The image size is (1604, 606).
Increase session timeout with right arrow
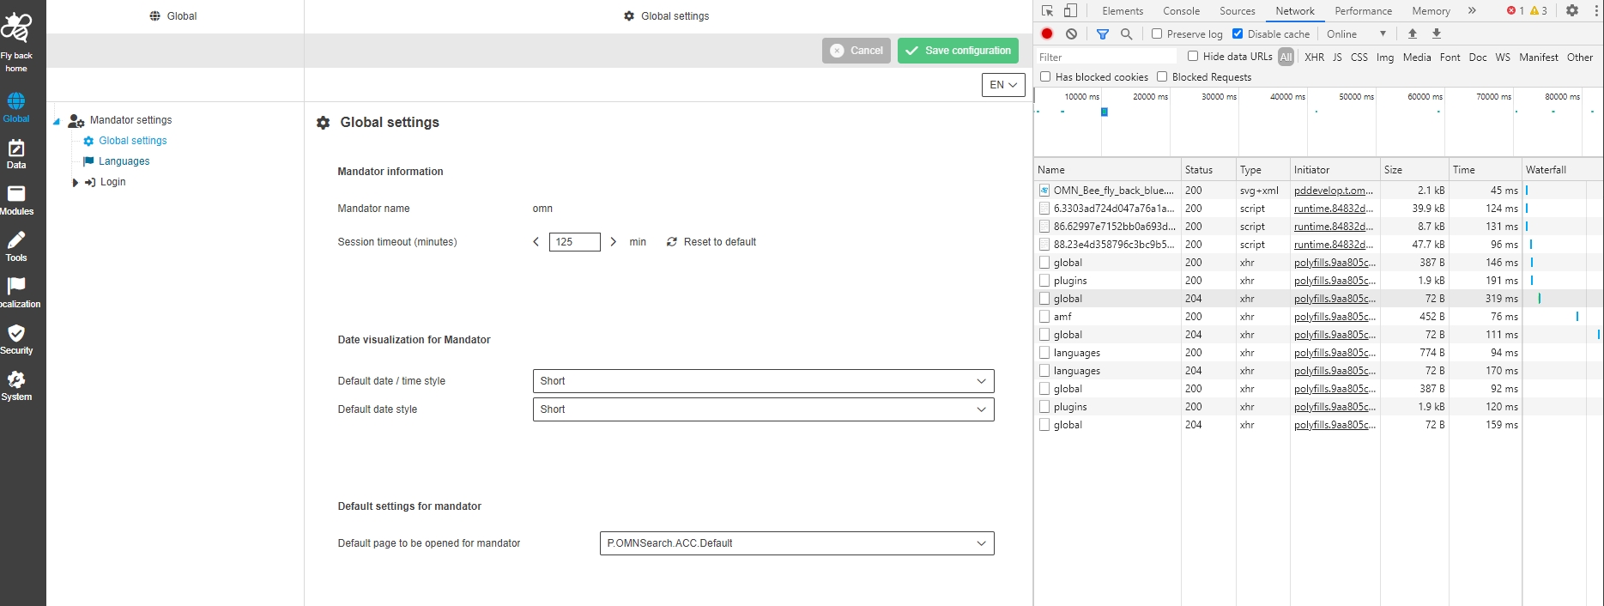coord(613,242)
